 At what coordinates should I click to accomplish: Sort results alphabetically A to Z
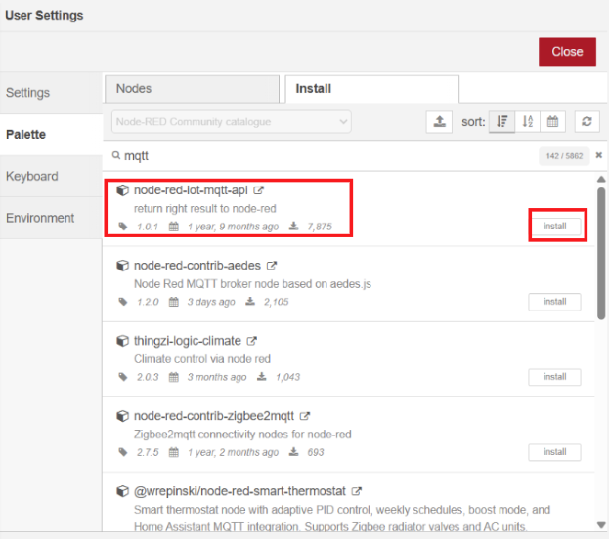click(x=528, y=122)
